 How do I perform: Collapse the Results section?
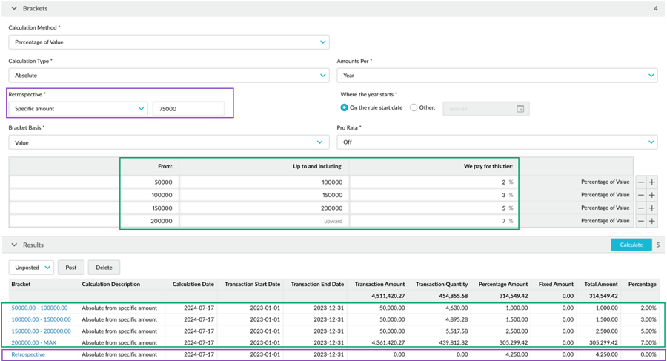[14, 245]
